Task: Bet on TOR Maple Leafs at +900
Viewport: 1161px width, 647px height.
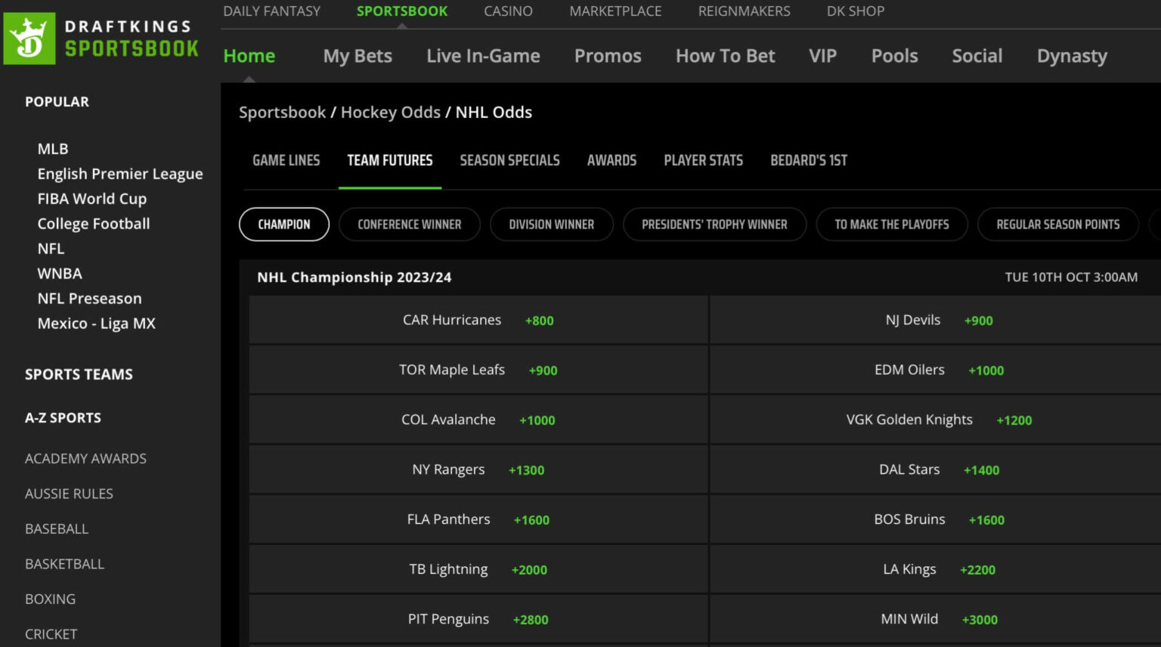Action: (x=478, y=370)
